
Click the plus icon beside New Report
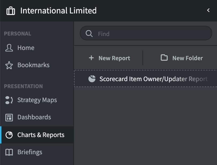tap(91, 58)
